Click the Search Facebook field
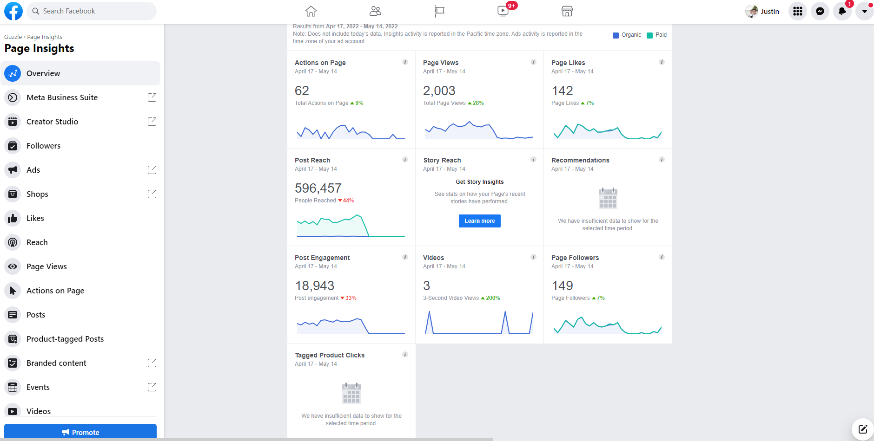The width and height of the screenshot is (874, 441). pos(92,11)
